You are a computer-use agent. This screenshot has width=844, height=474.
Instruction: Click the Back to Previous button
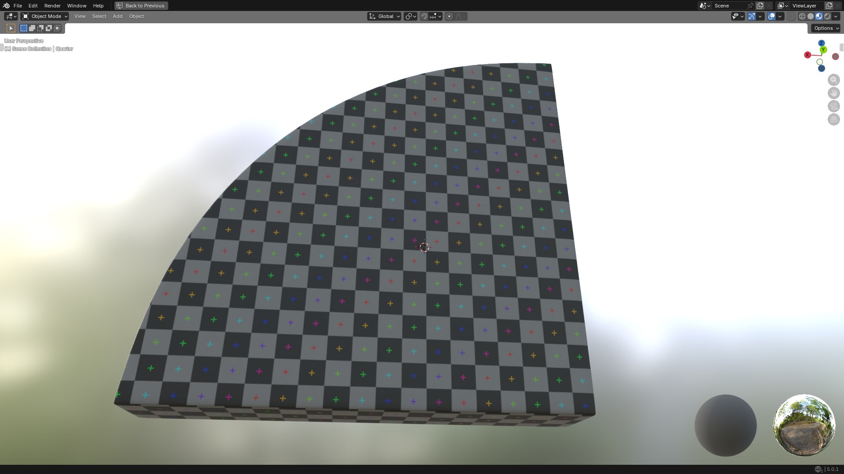tap(141, 6)
